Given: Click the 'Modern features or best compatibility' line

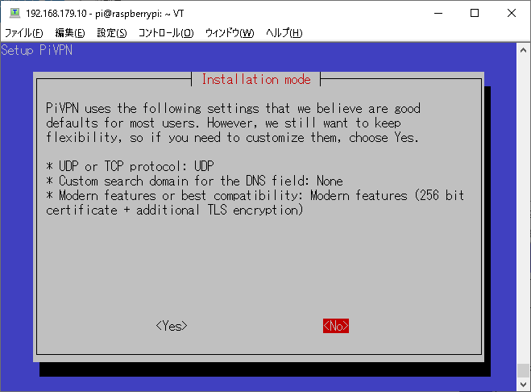Looking at the screenshot, I should pyautogui.click(x=255, y=195).
